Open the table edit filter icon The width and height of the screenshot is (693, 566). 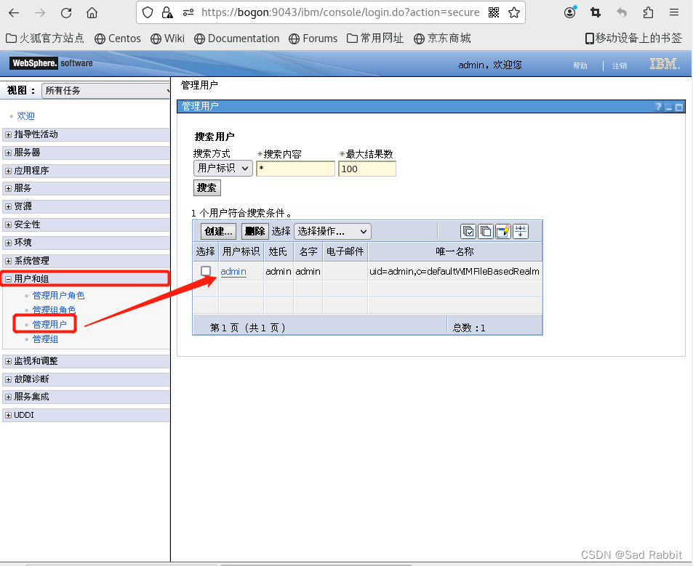tap(502, 231)
